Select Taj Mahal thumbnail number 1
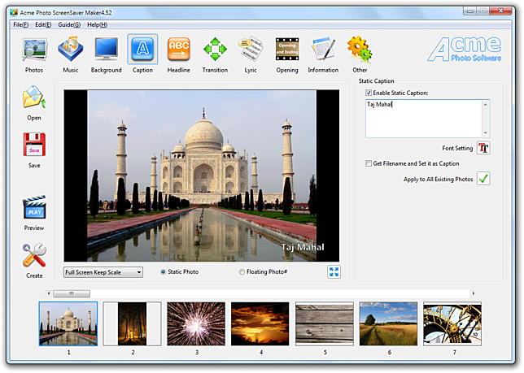The image size is (524, 373). point(68,323)
